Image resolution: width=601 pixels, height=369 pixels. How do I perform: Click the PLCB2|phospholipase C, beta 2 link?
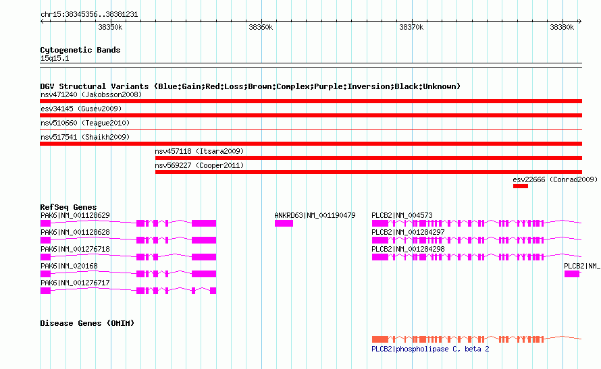tap(430, 349)
